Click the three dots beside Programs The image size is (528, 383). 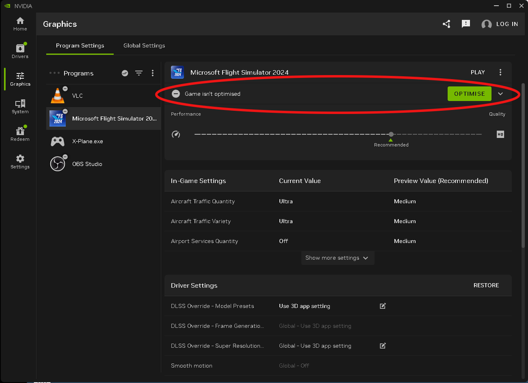tap(54, 73)
